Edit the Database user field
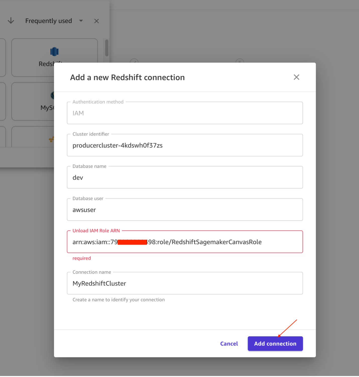Image resolution: width=359 pixels, height=377 pixels. point(185,210)
